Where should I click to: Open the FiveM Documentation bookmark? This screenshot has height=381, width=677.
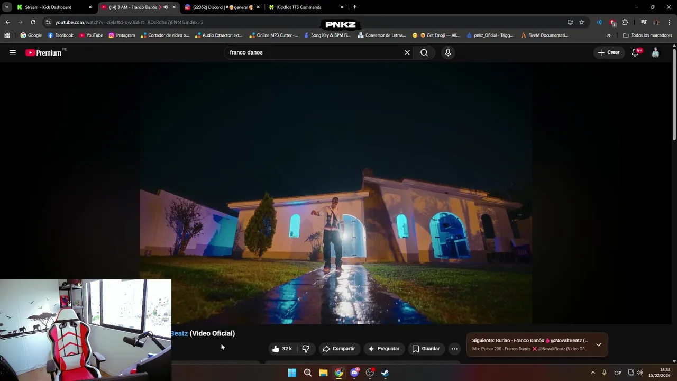tap(544, 35)
